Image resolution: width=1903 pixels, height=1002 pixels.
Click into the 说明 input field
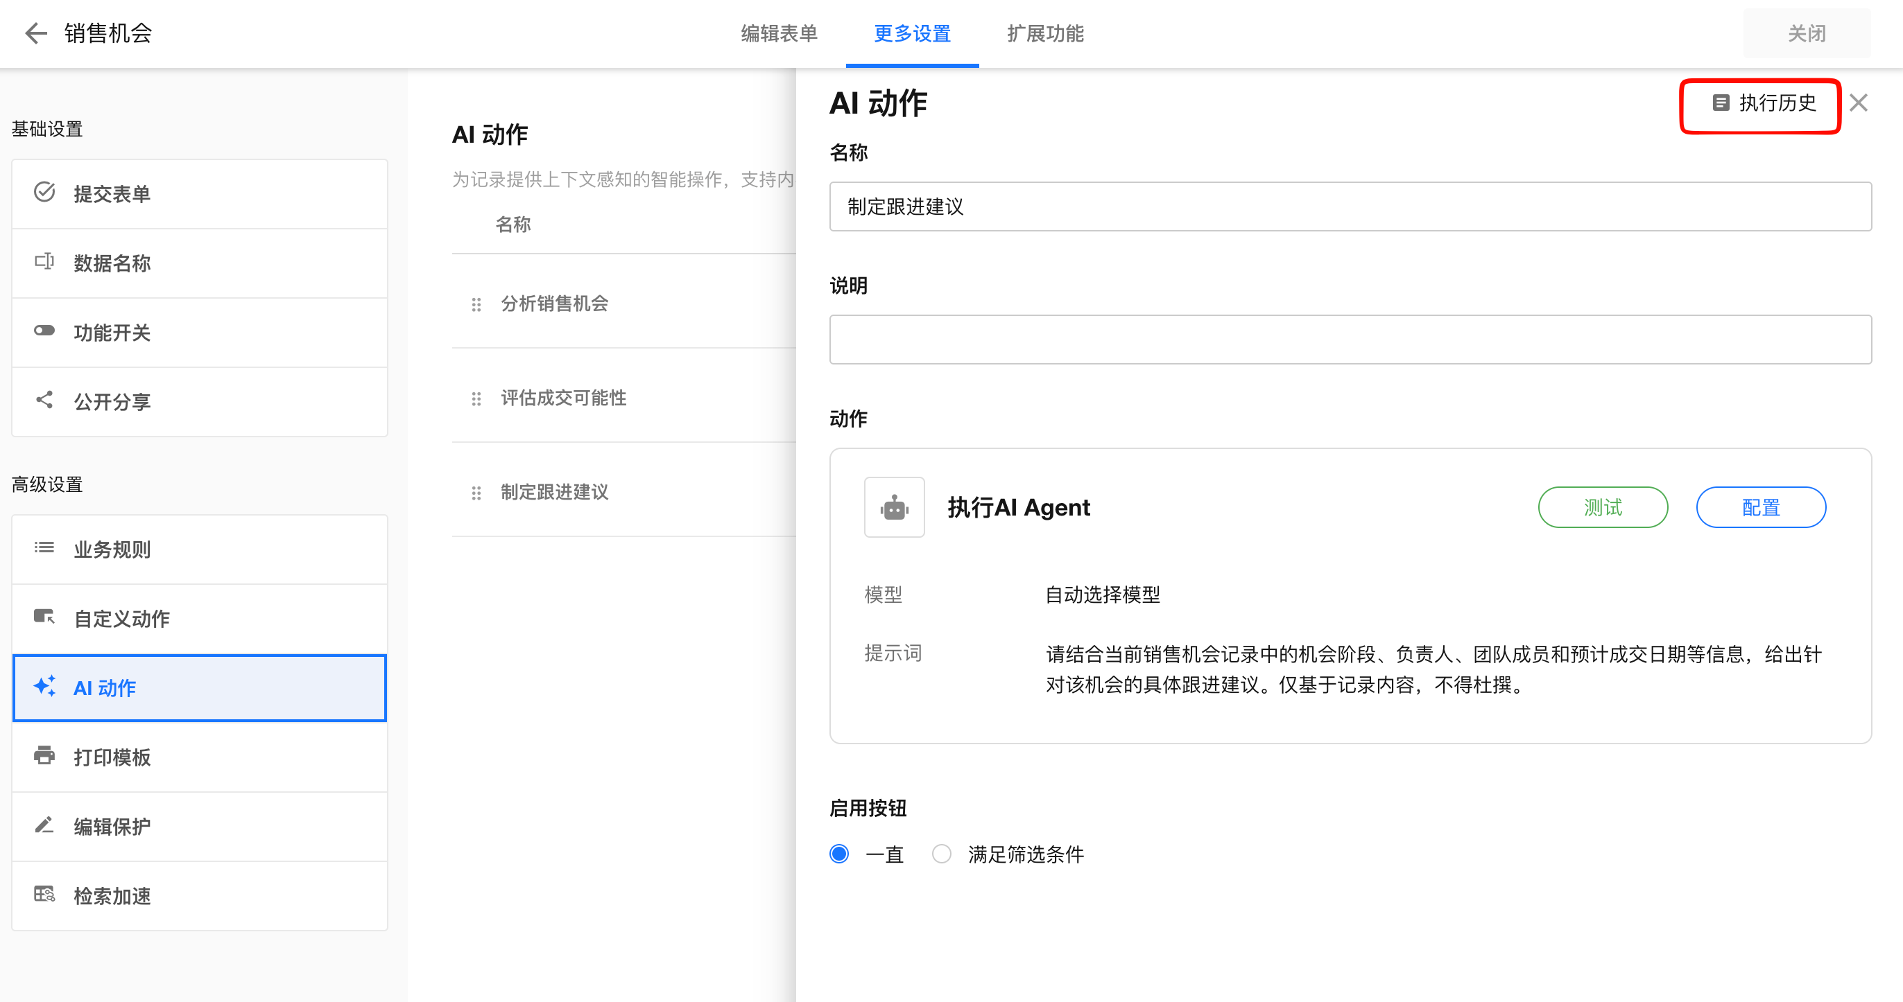click(1350, 340)
